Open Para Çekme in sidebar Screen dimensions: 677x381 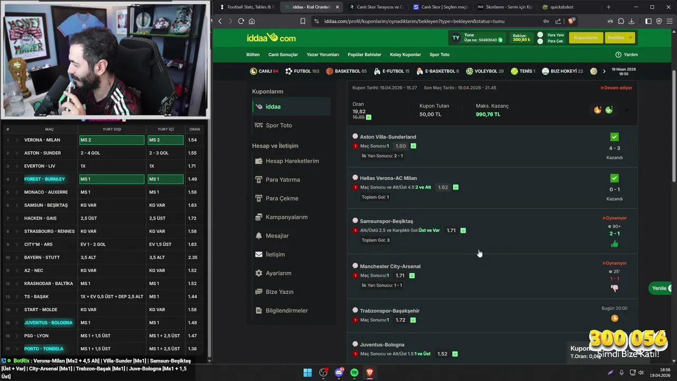coord(282,198)
